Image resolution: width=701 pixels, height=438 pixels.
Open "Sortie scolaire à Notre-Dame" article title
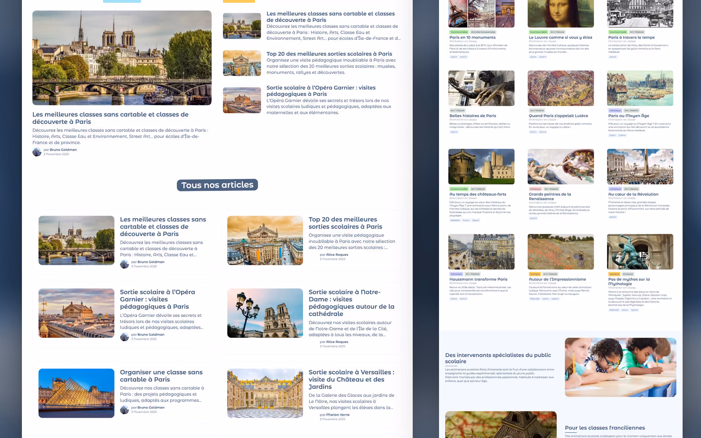[351, 303]
